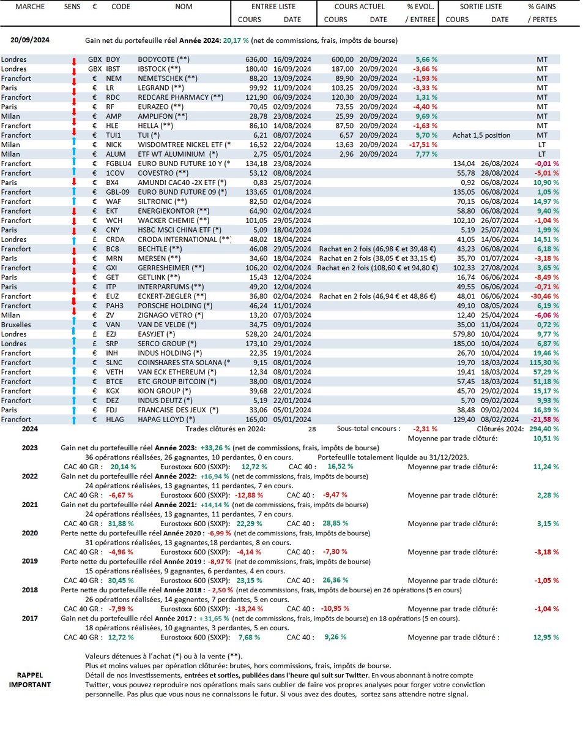Select the NOM column header
Screen dimensions: 583x735
(184, 7)
